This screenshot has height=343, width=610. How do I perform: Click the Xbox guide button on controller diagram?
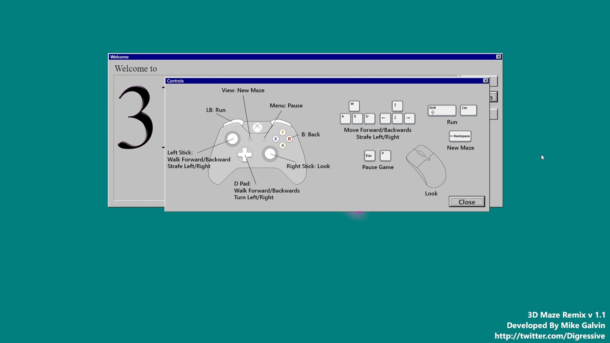point(257,127)
